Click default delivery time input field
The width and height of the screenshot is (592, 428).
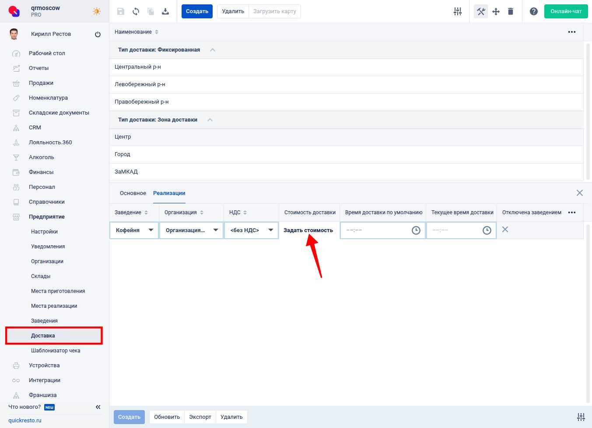click(376, 230)
